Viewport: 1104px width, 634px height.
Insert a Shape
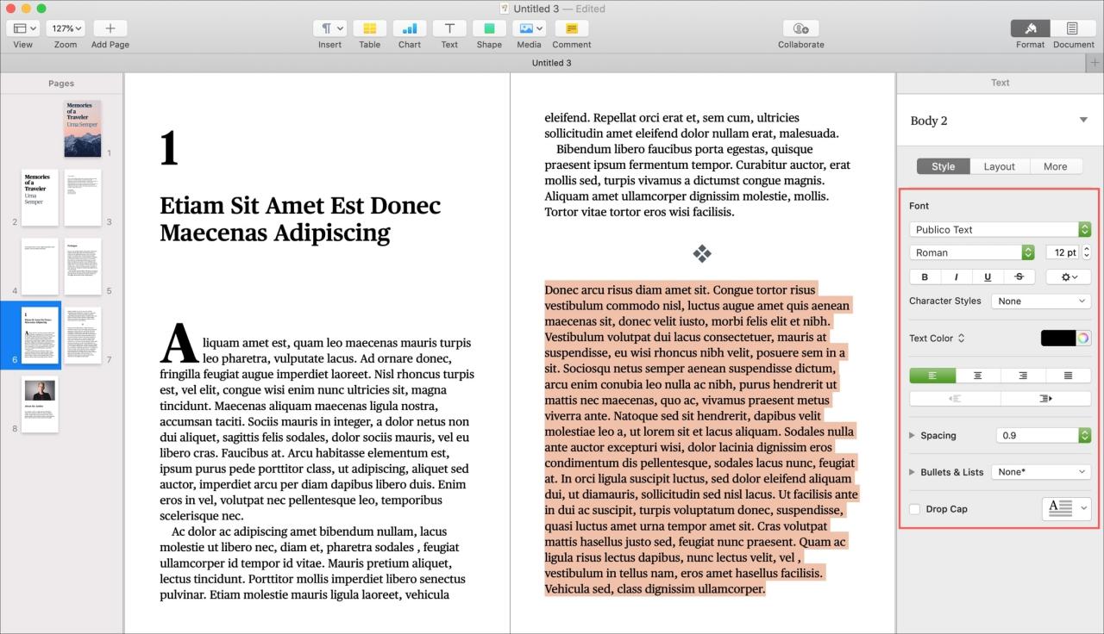(x=489, y=28)
